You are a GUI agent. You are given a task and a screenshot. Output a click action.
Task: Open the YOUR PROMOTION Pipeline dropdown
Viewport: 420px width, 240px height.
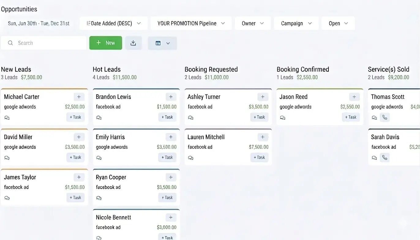coord(191,24)
